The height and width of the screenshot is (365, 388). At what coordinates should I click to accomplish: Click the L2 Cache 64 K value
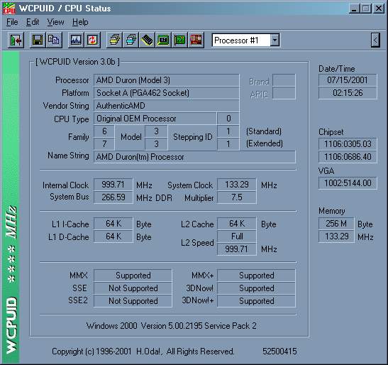click(237, 224)
